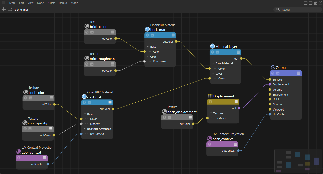Screen dimensions: 323x174
Task: Toggle the preview image icon on brick_color node
Action: point(92,32)
